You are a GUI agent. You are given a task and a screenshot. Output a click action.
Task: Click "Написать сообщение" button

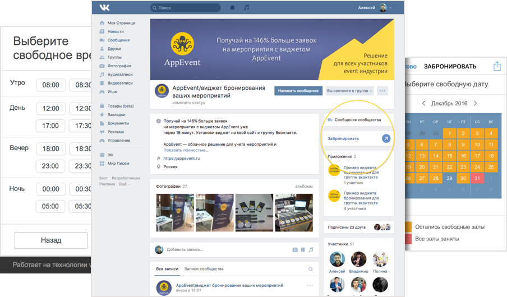(298, 91)
